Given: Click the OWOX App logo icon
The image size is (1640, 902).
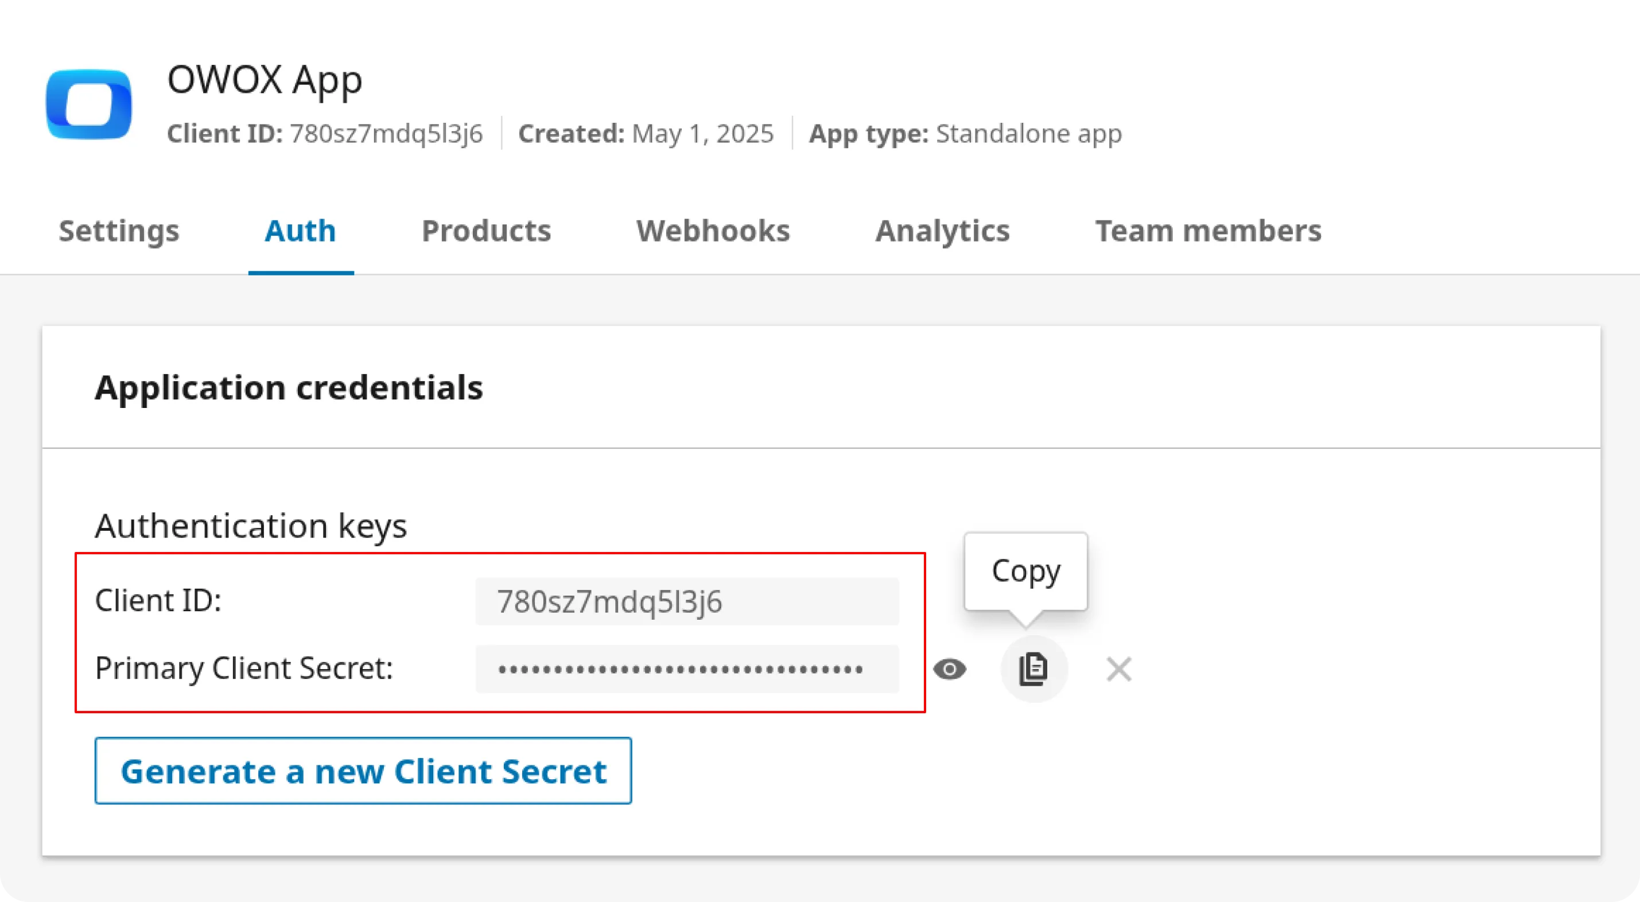Looking at the screenshot, I should [x=88, y=104].
